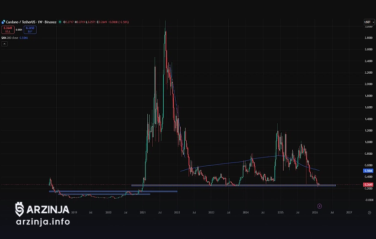Select the blue SMA 200 line
This screenshot has width=376, height=239.
pyautogui.click(x=220, y=165)
